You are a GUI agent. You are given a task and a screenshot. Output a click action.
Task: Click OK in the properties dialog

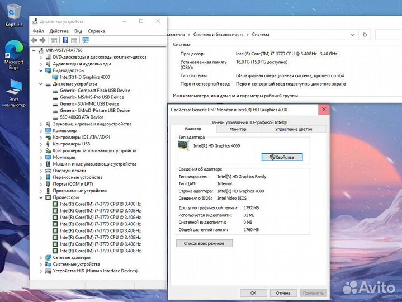253,293
